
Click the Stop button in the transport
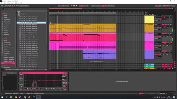(74, 5)
